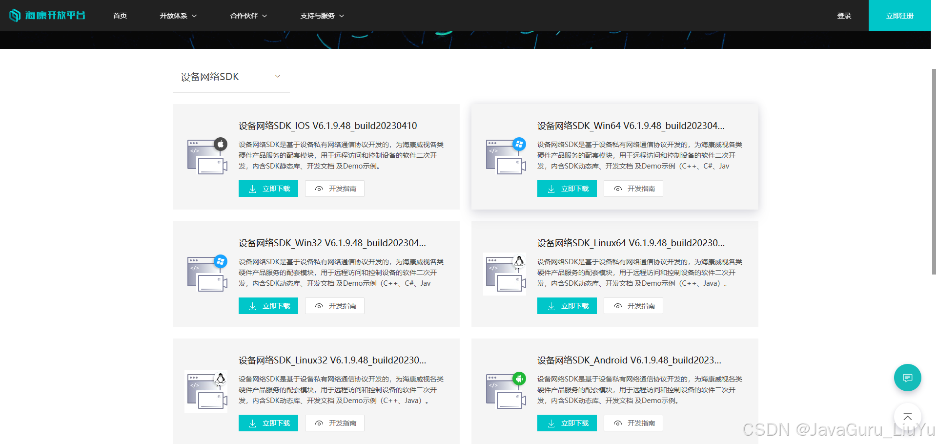Click the iOS SDK description paragraph

point(341,155)
